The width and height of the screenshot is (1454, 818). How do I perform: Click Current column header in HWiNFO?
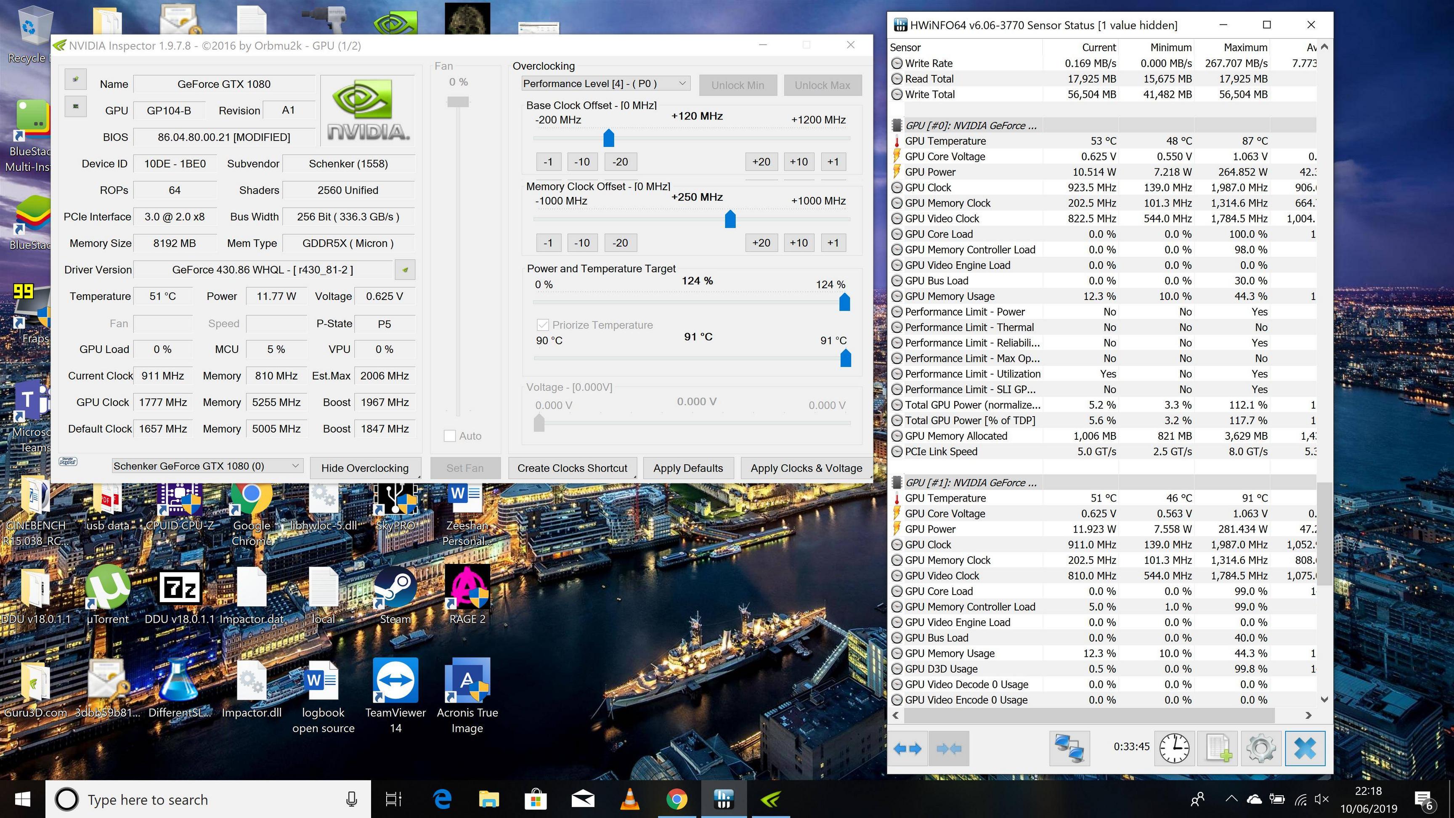click(1080, 48)
